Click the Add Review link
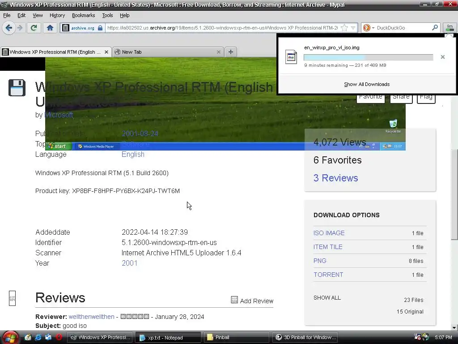Screen dimensions: 458x344 (252, 301)
